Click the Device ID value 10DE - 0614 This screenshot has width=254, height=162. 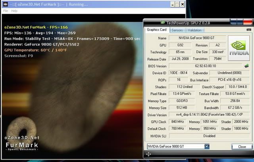pyautogui.click(x=179, y=73)
